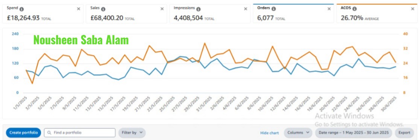This screenshot has width=420, height=140.
Task: Expand the Columns dropdown
Action: point(298,132)
